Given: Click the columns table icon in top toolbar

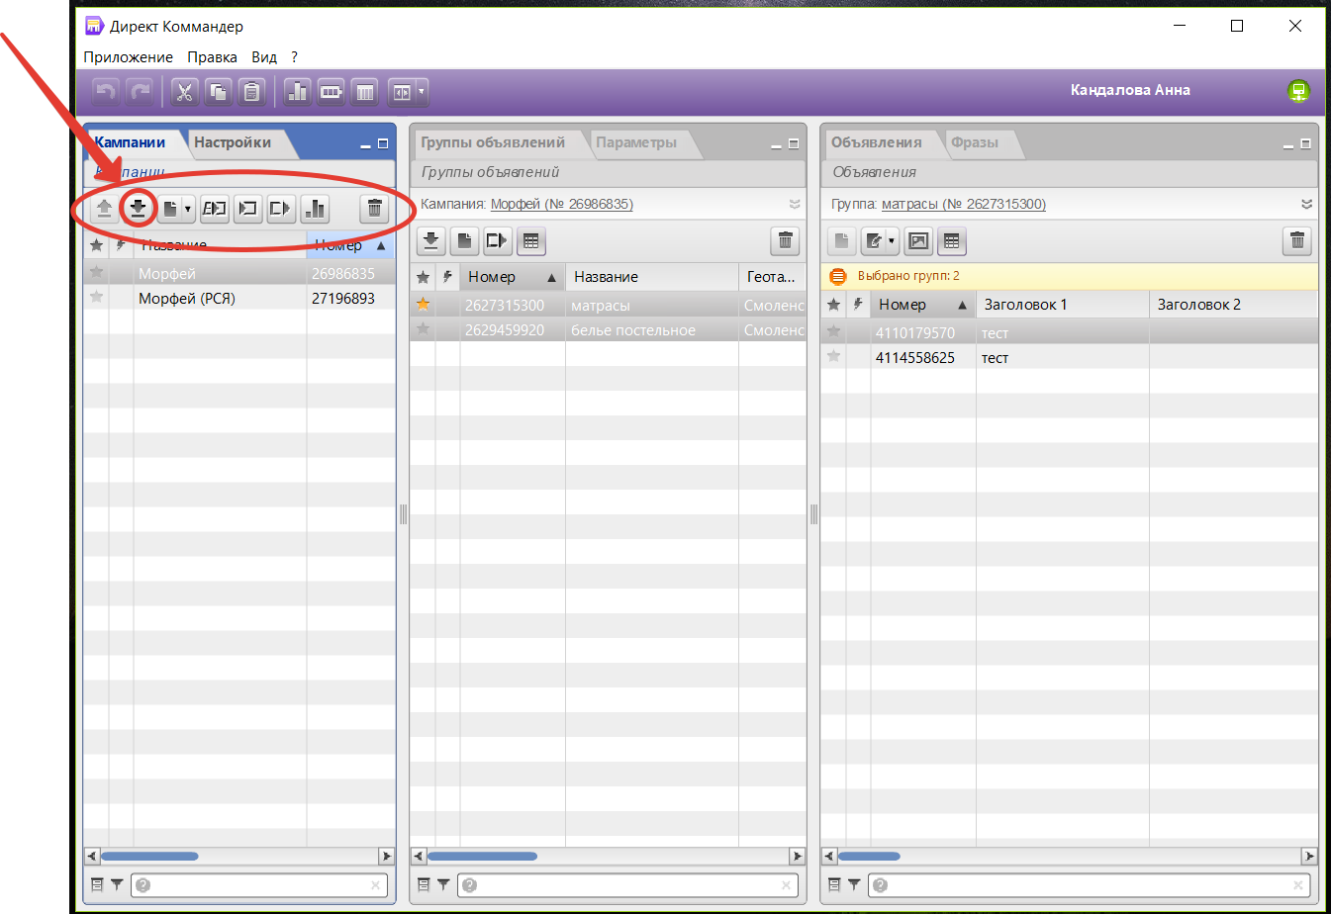Looking at the screenshot, I should [365, 92].
